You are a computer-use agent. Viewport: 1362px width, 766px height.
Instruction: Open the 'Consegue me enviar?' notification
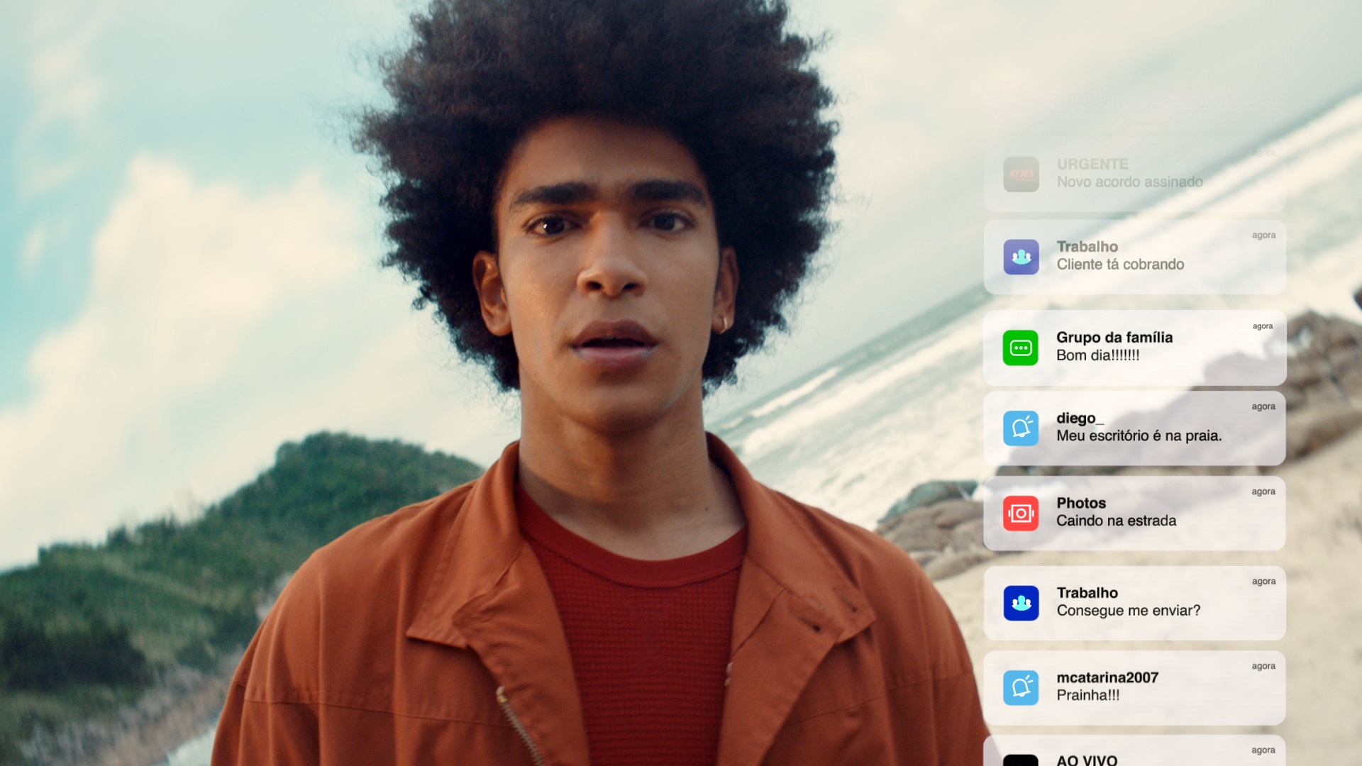pyautogui.click(x=1134, y=603)
